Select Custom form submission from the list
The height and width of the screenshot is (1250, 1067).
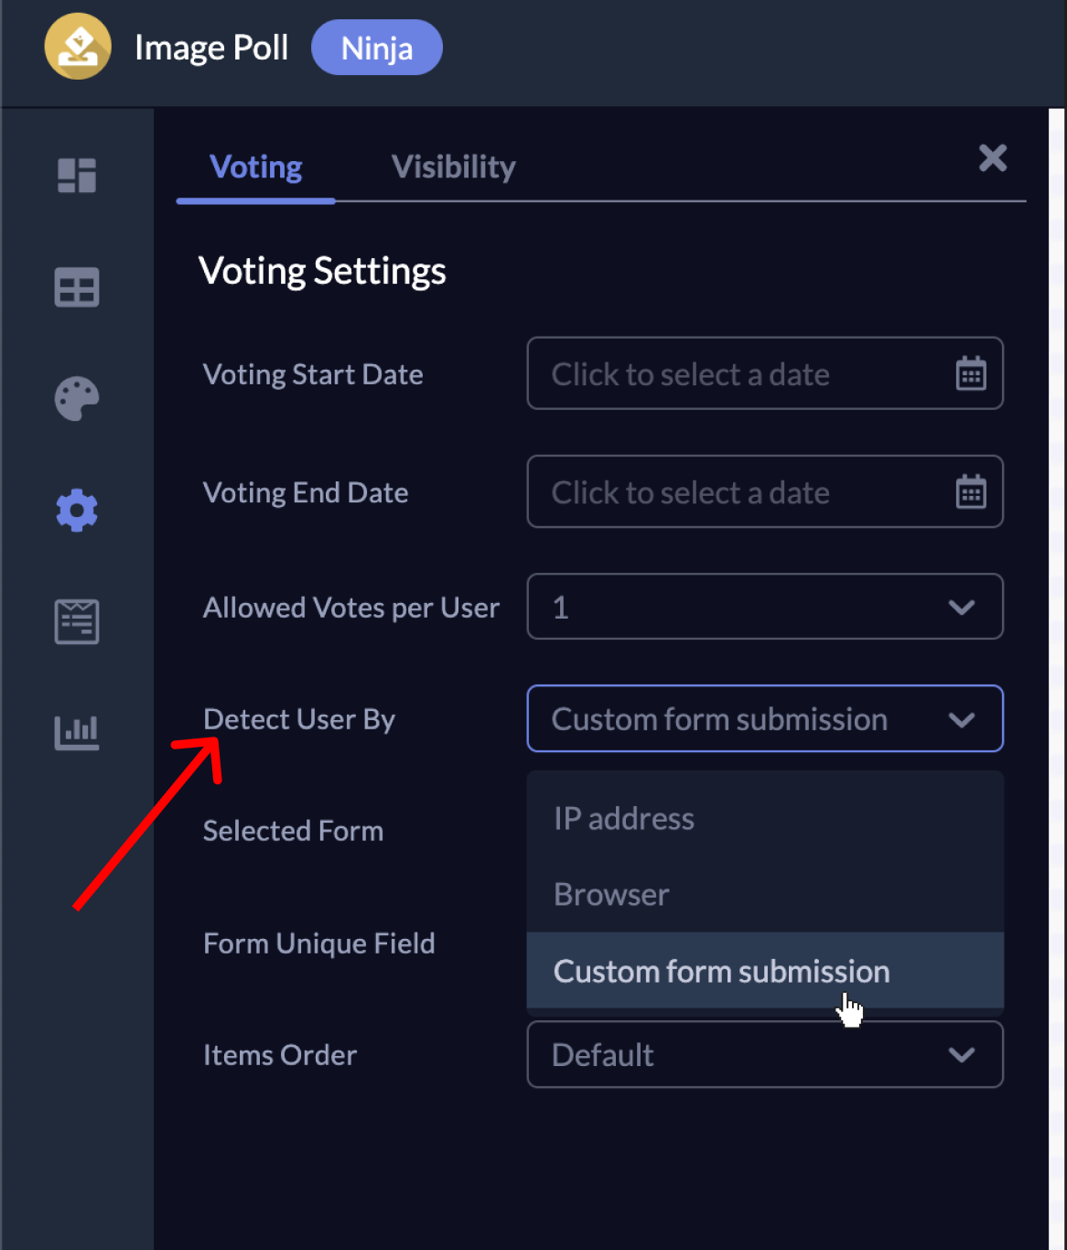pos(721,971)
